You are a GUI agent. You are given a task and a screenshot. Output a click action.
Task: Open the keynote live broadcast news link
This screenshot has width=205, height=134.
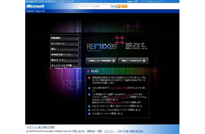(x=119, y=88)
